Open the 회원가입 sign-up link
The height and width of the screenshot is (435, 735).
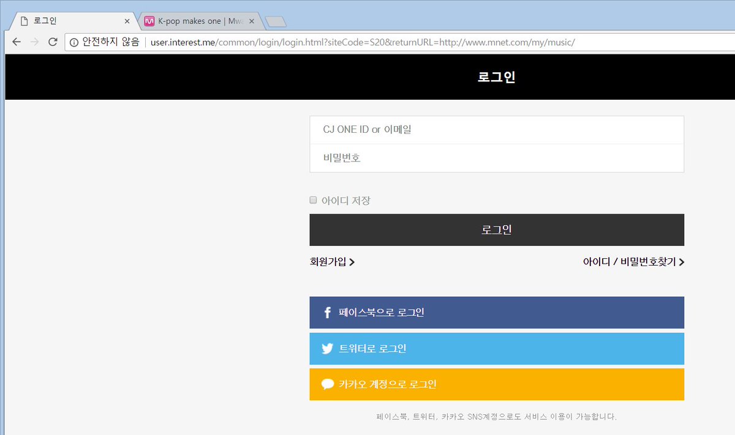pos(333,262)
